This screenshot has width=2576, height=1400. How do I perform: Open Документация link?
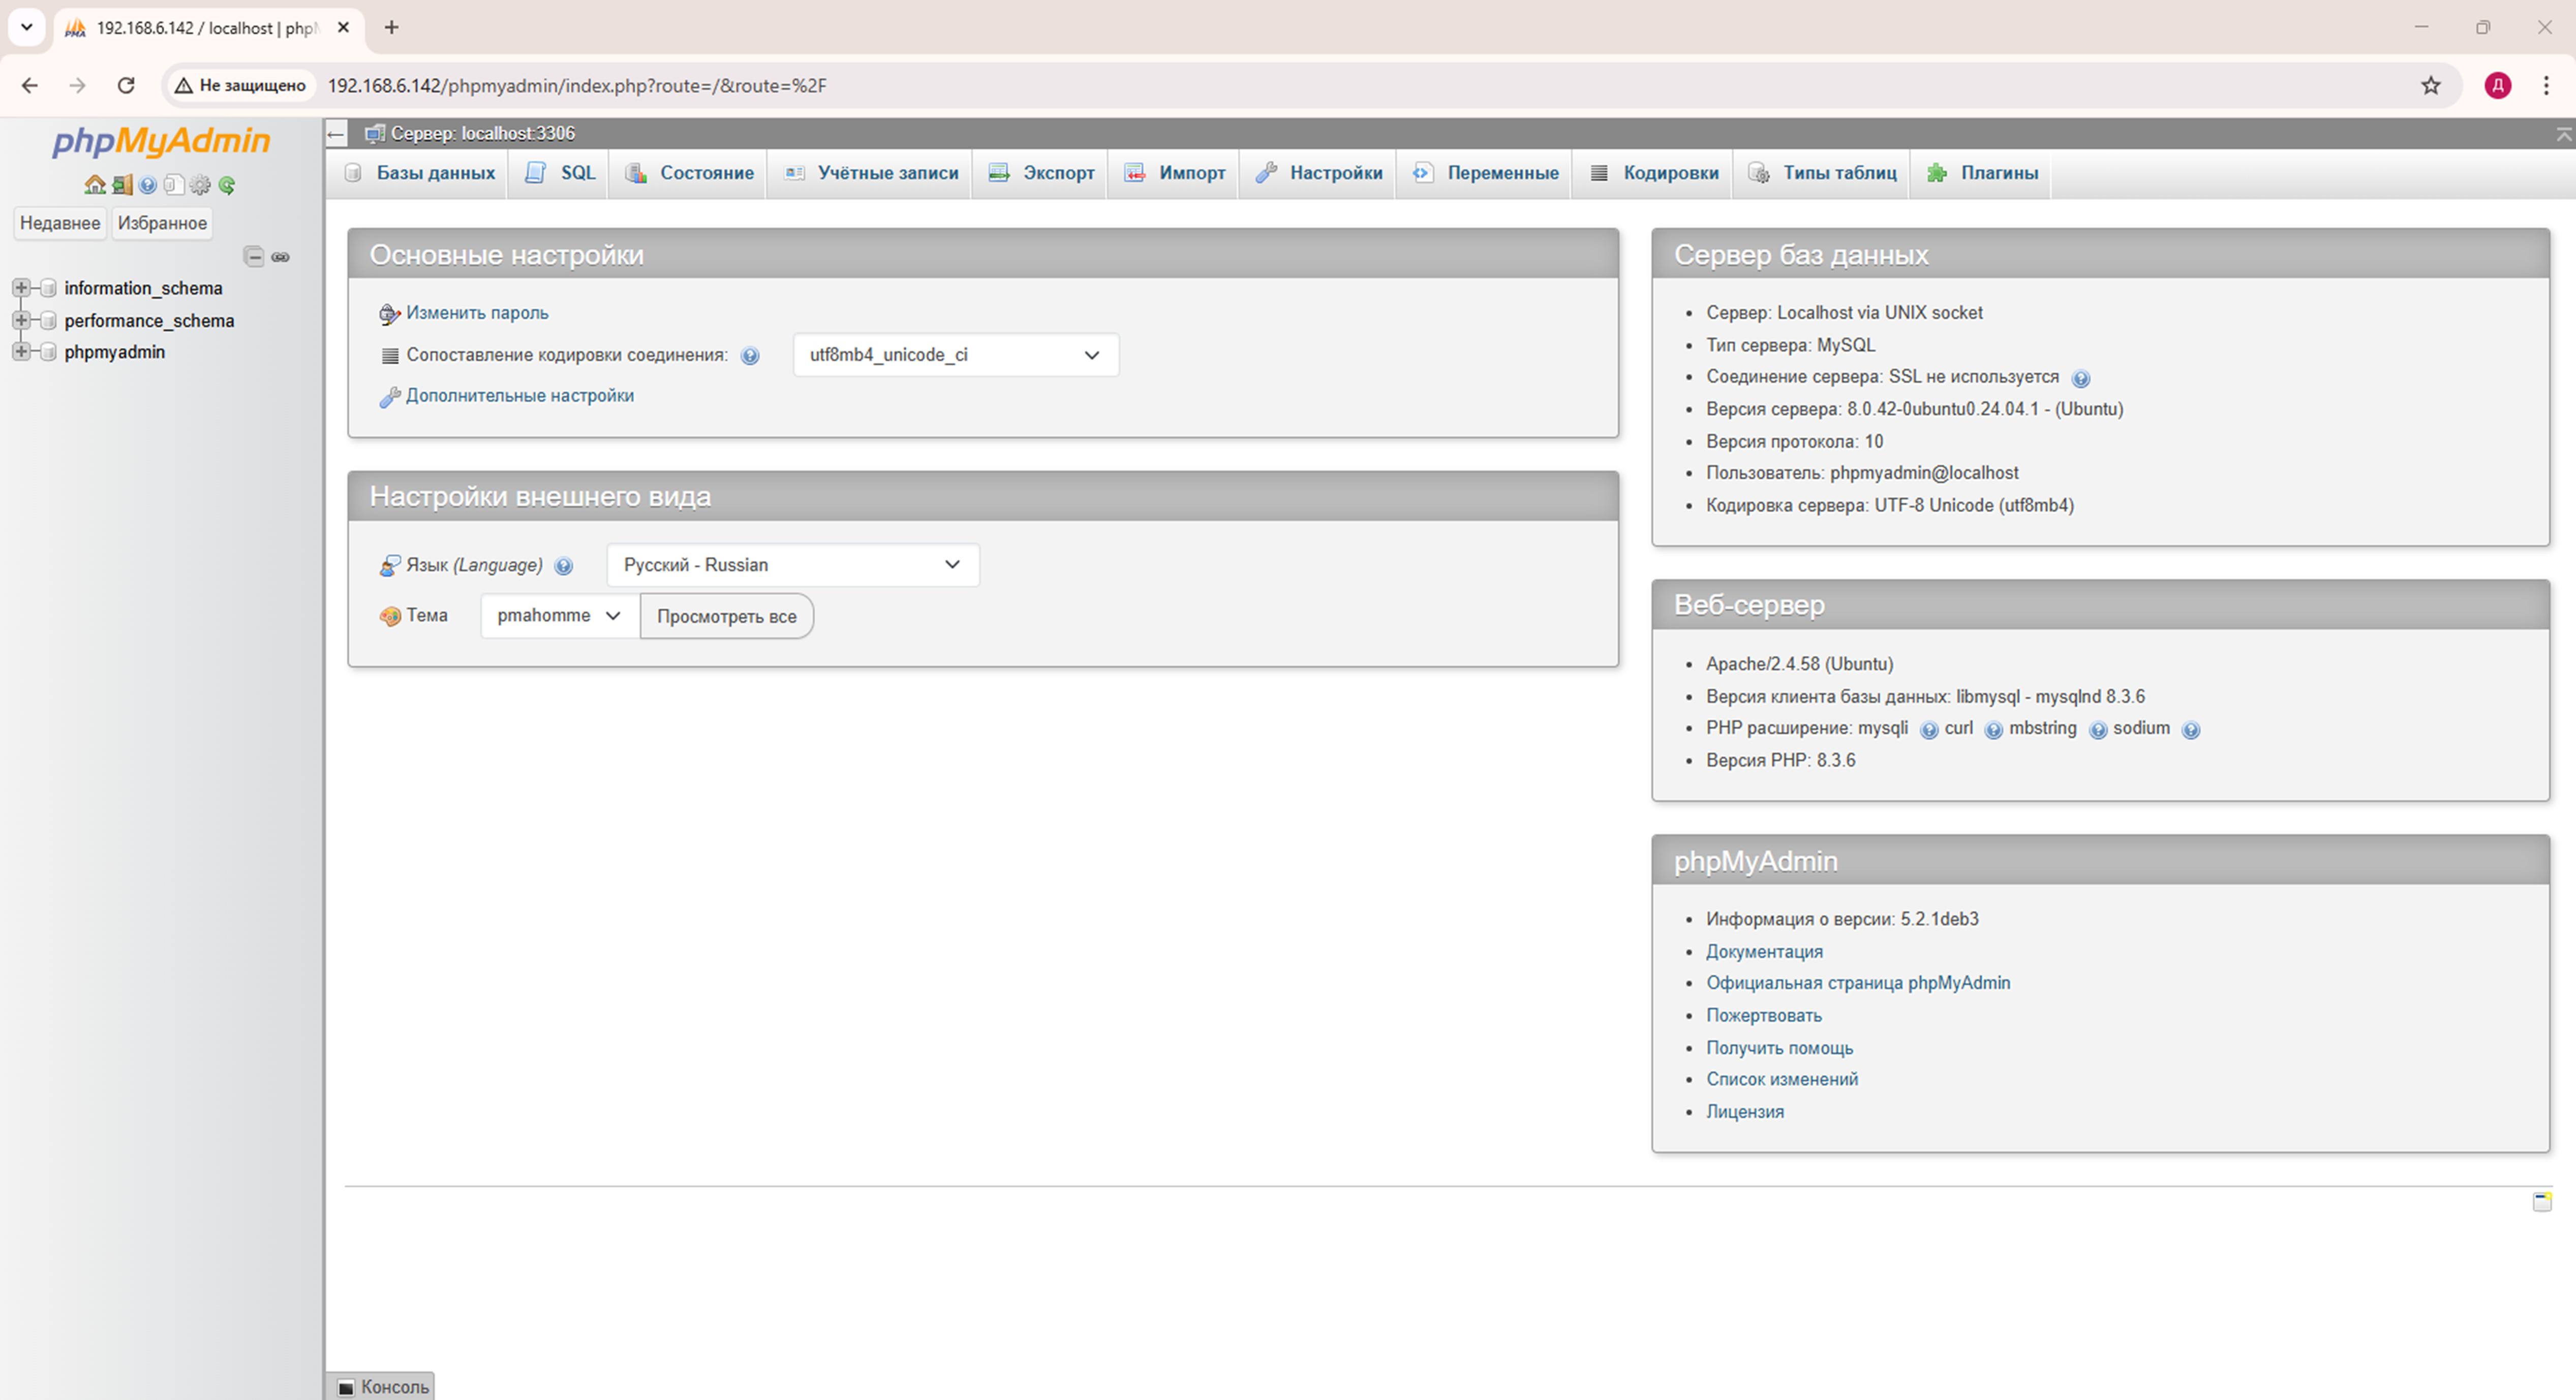pyautogui.click(x=1764, y=951)
